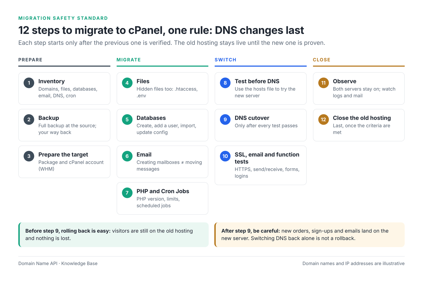
Task: Select the SWITCH column heading
Action: pyautogui.click(x=226, y=60)
